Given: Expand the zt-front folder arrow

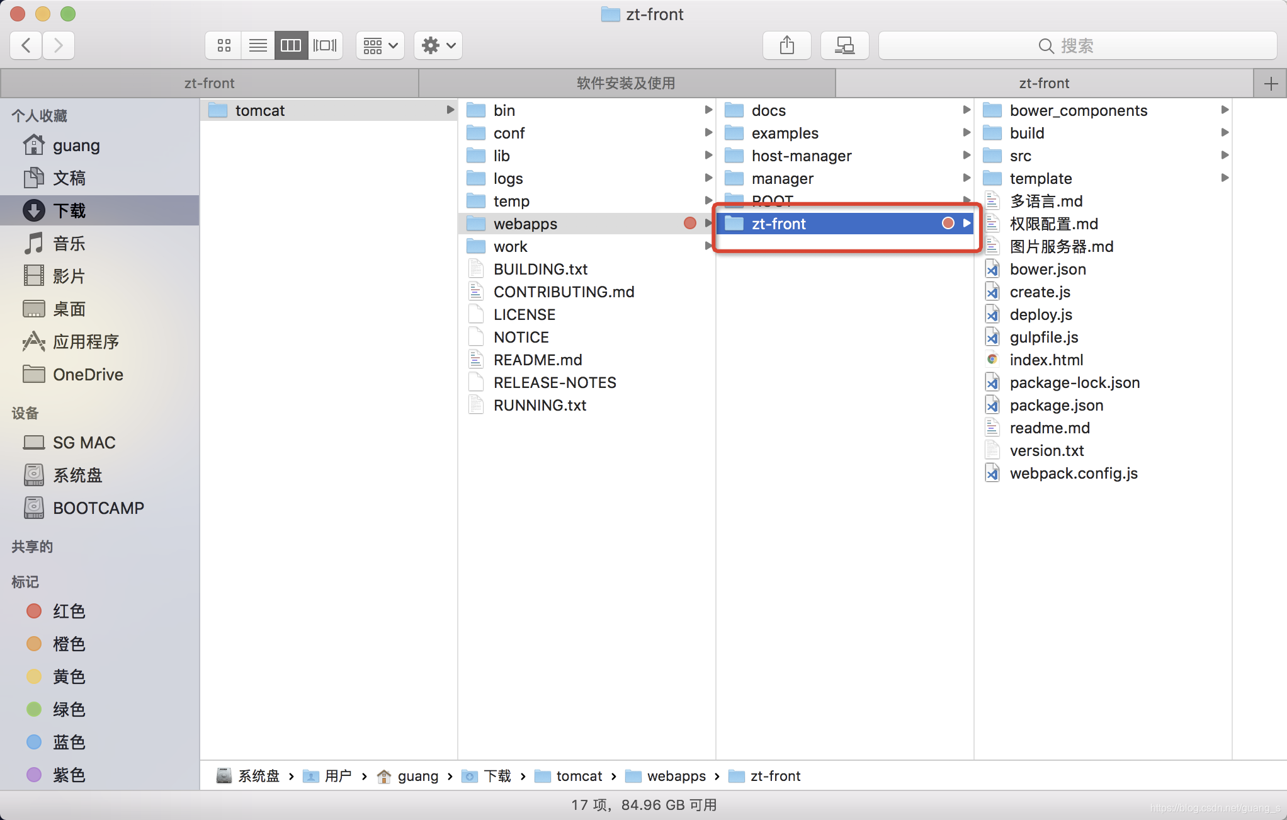Looking at the screenshot, I should (967, 224).
